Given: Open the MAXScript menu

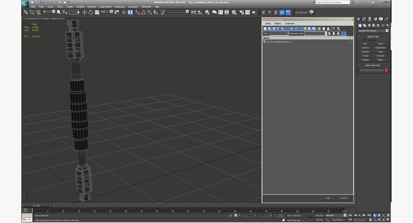Looking at the screenshot, I should [x=146, y=7].
